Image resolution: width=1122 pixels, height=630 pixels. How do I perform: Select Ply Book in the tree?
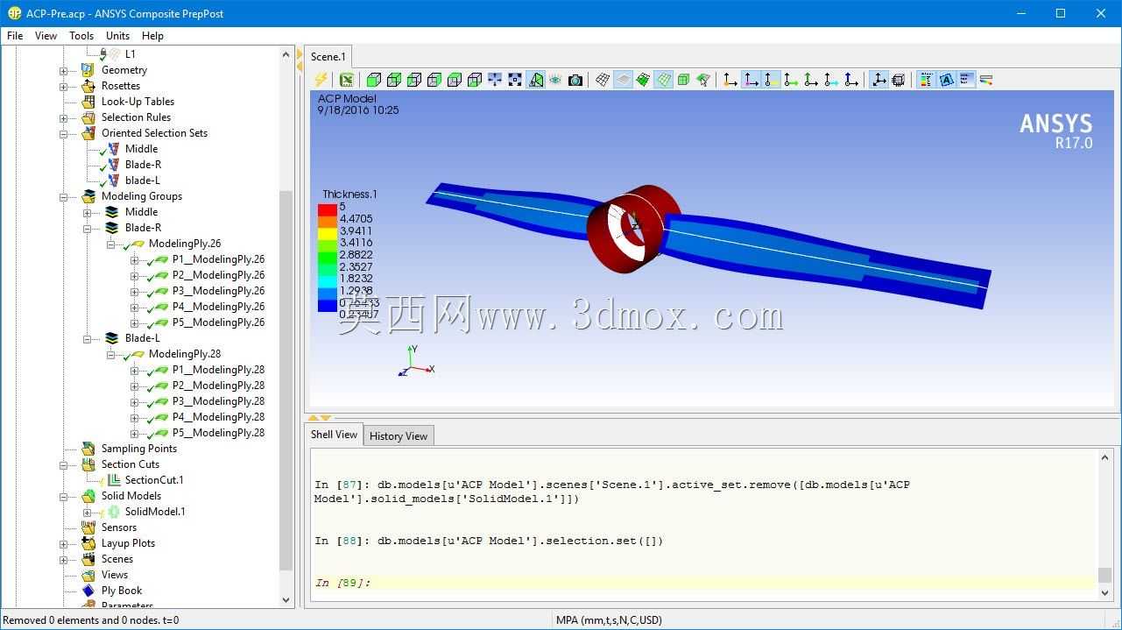[122, 591]
